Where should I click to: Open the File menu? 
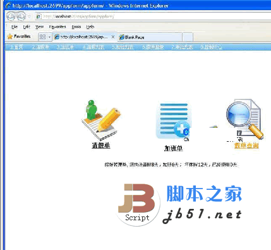click(15, 27)
